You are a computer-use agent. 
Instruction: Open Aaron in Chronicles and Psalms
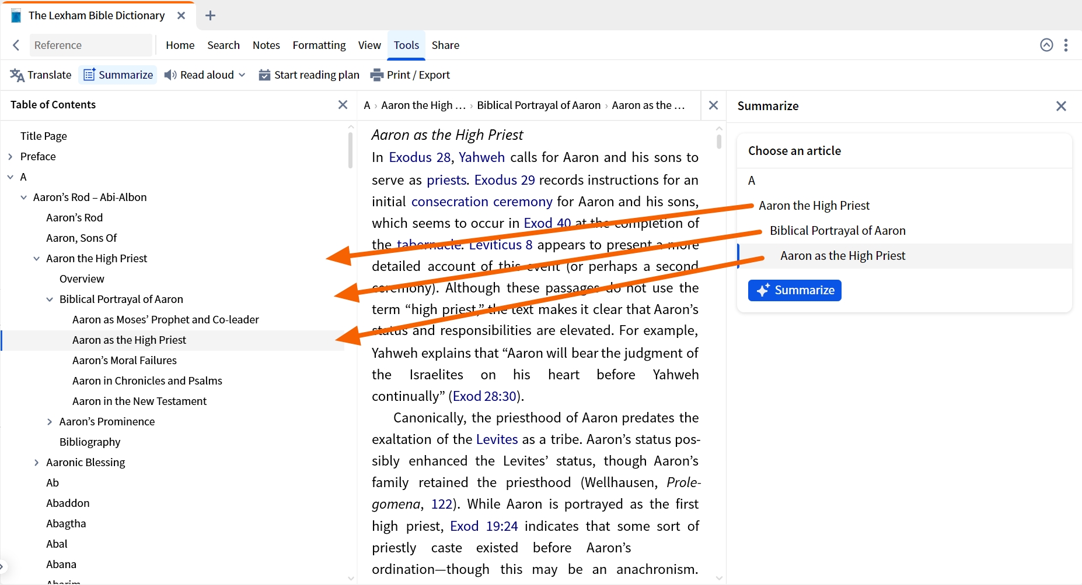[x=147, y=380]
